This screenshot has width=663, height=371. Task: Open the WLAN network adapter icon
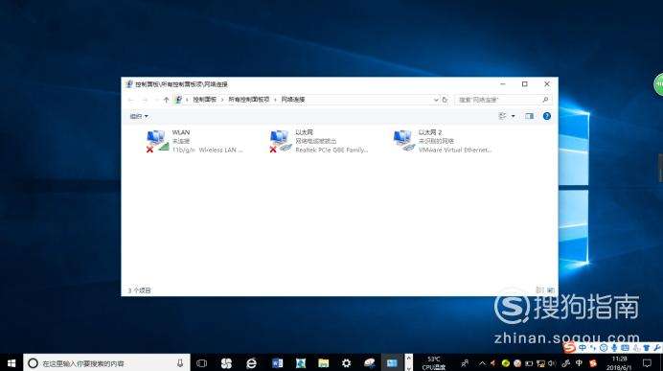pos(157,141)
